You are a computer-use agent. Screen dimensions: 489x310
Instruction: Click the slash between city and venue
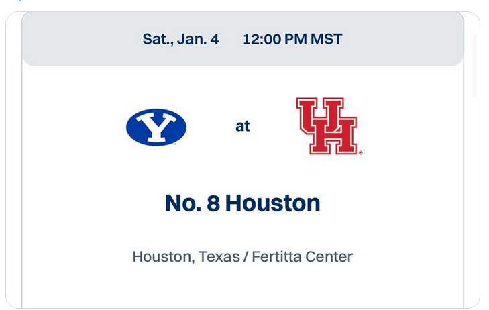coord(246,257)
